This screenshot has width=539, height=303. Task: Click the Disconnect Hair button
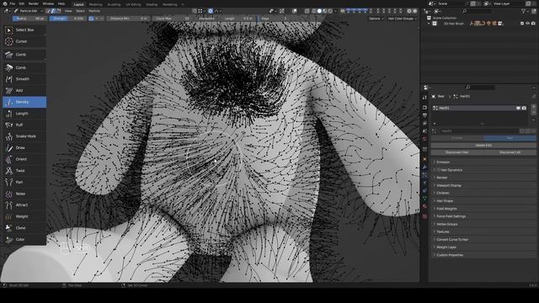coord(456,152)
